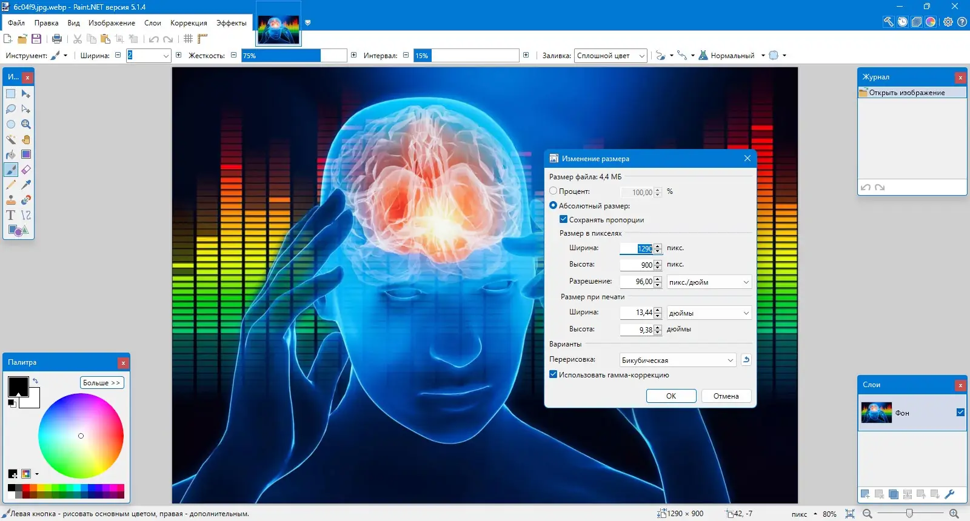Screen dimensions: 970x521
Task: Click the color wheel in Палитра
Action: [81, 436]
